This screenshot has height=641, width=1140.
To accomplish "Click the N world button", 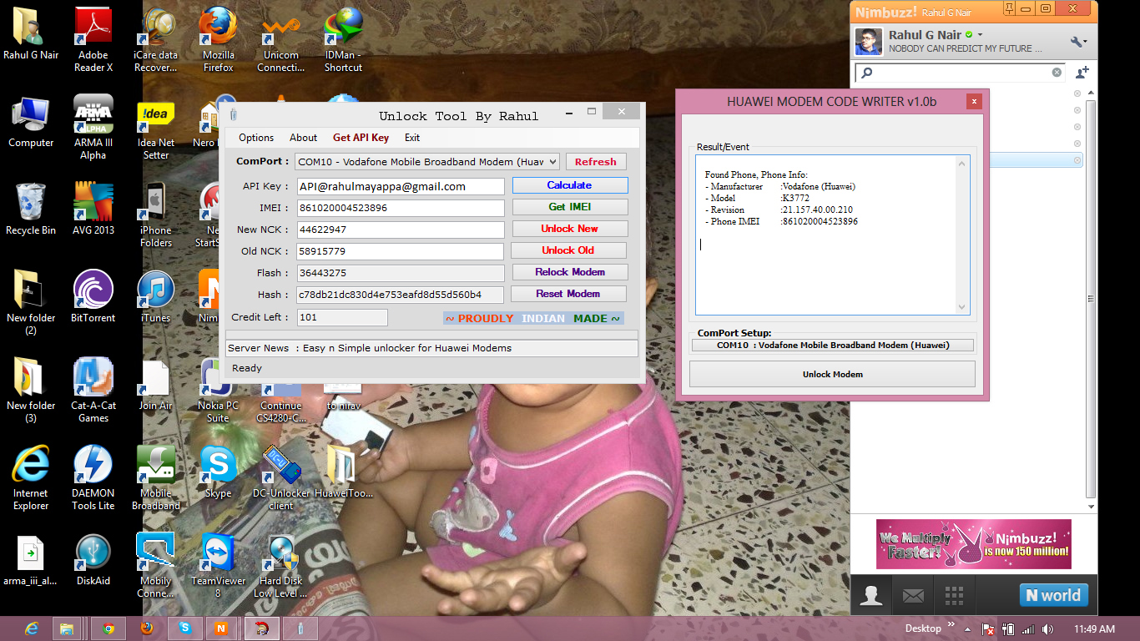I will pyautogui.click(x=1053, y=595).
